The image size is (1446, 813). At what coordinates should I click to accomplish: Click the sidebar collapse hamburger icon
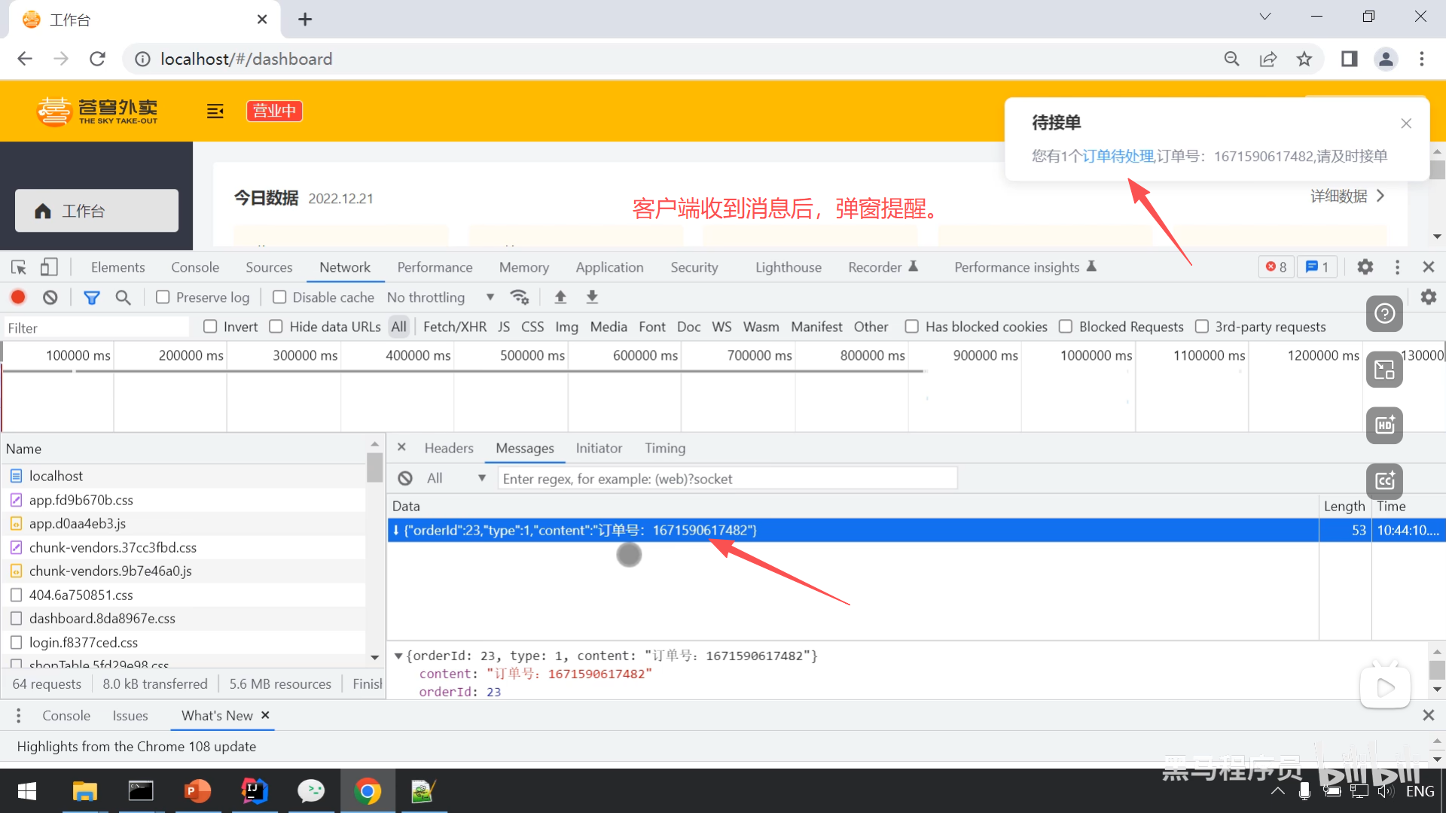(x=215, y=111)
